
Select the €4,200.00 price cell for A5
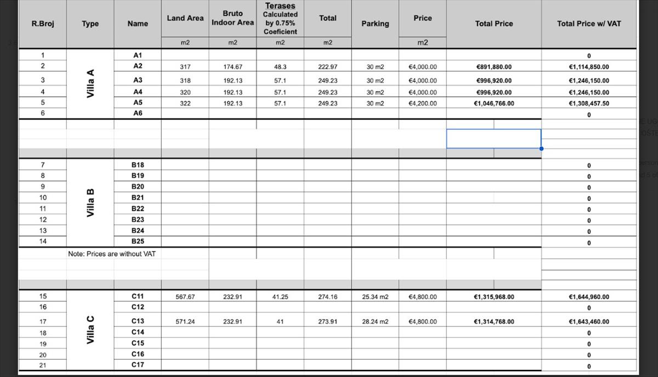422,103
